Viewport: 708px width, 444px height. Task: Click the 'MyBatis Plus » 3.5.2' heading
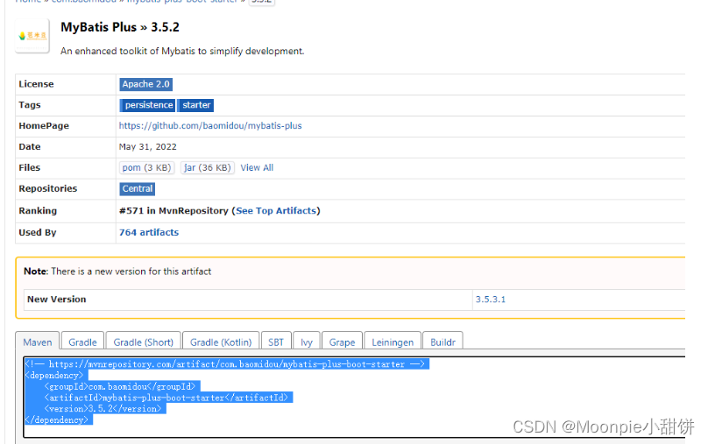click(x=120, y=27)
